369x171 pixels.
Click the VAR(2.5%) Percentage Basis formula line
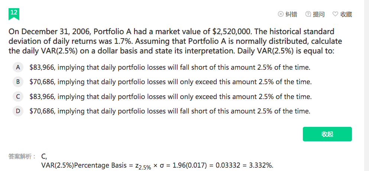157,165
